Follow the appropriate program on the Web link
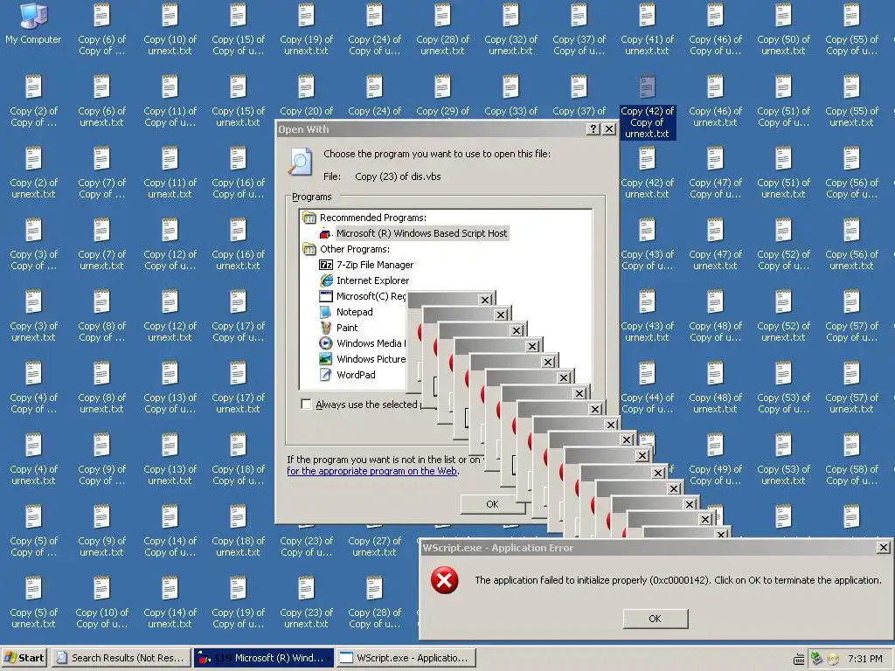Screen dimensions: 895x671 tap(371, 471)
